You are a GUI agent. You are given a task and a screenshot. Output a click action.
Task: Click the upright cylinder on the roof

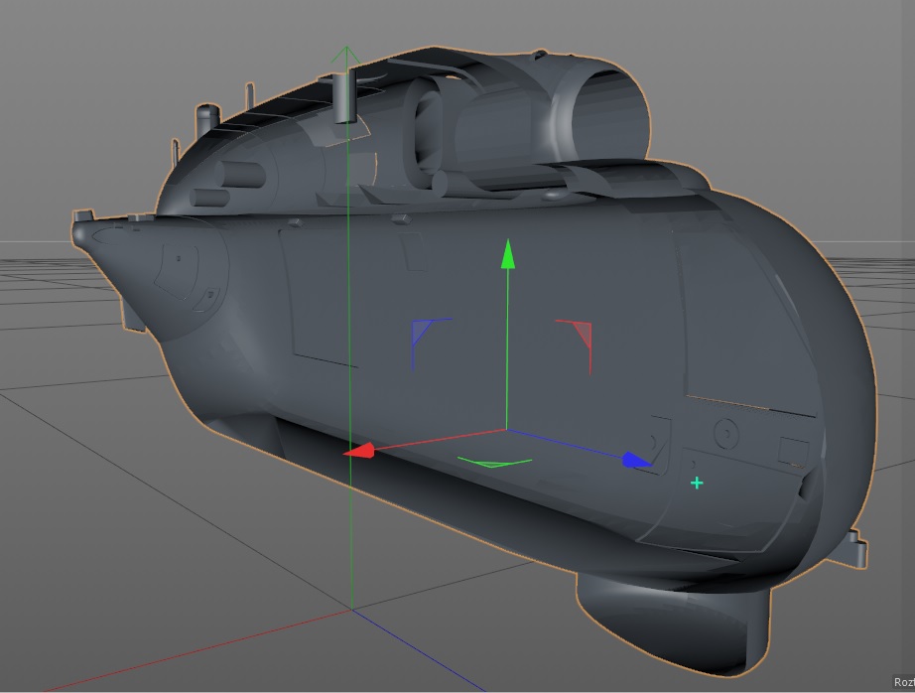(x=344, y=96)
